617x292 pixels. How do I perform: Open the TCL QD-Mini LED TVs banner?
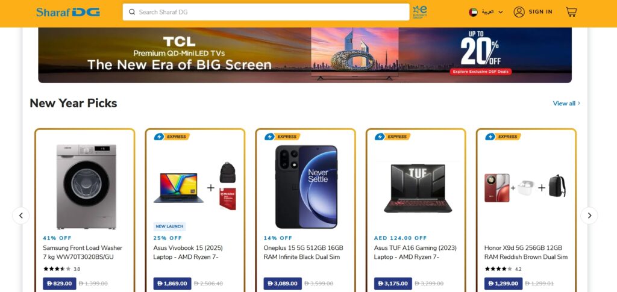pyautogui.click(x=305, y=55)
